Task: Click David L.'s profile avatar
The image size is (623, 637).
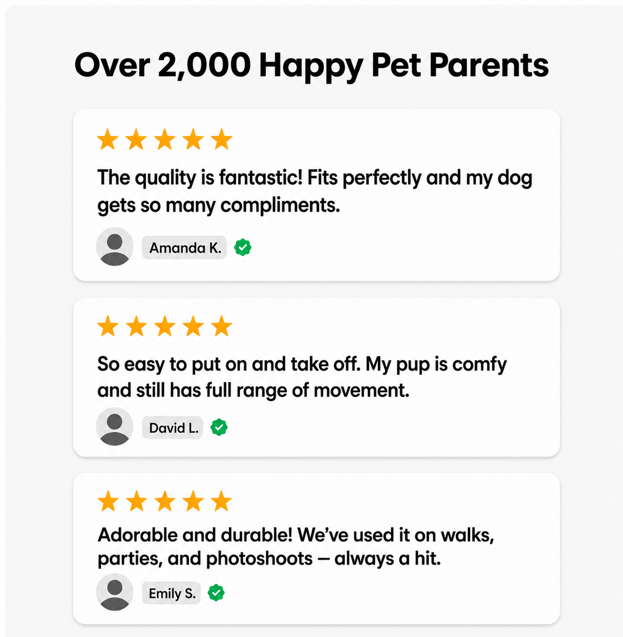Action: [x=115, y=427]
